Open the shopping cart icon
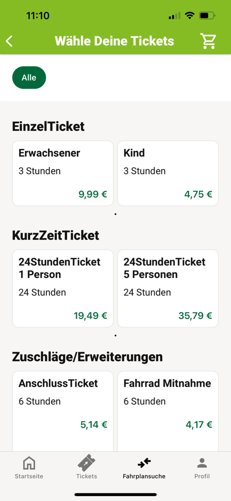Viewport: 231px width, 501px height. pos(208,41)
